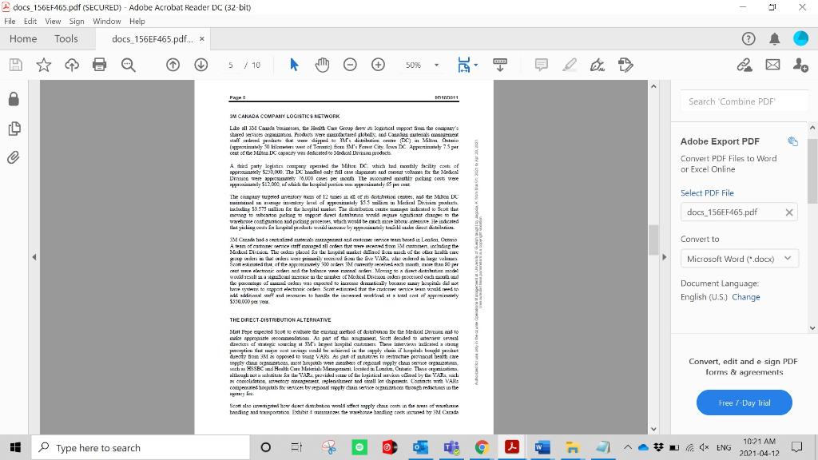Click document scrollbar down arrow
This screenshot has height=460, width=818.
(x=653, y=429)
